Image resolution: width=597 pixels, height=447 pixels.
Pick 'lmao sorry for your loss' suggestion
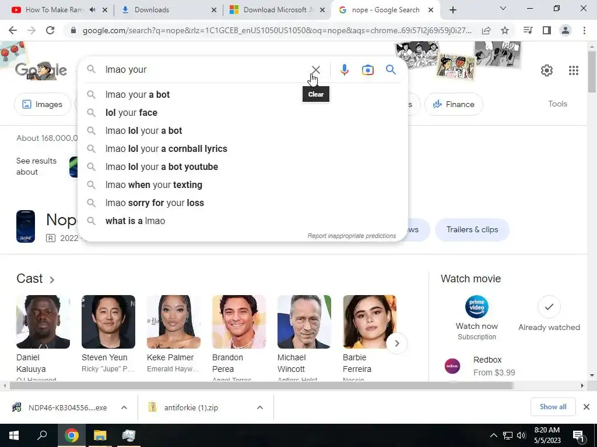pyautogui.click(x=242, y=203)
